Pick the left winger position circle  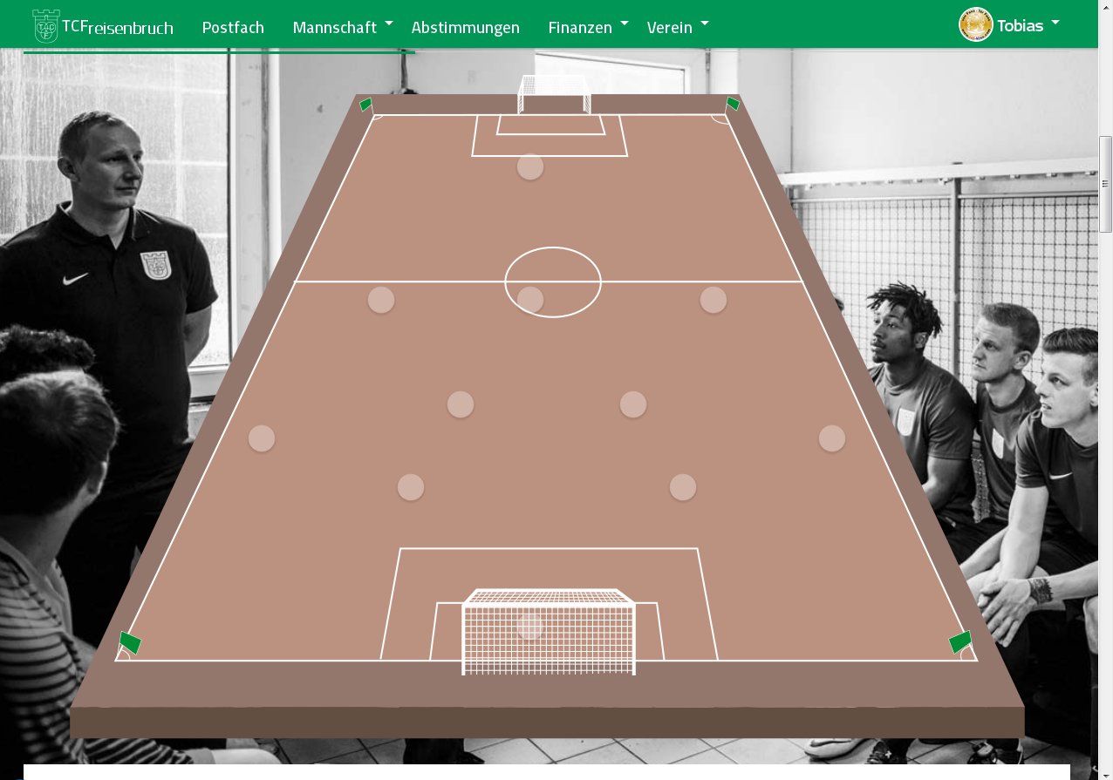tap(381, 300)
